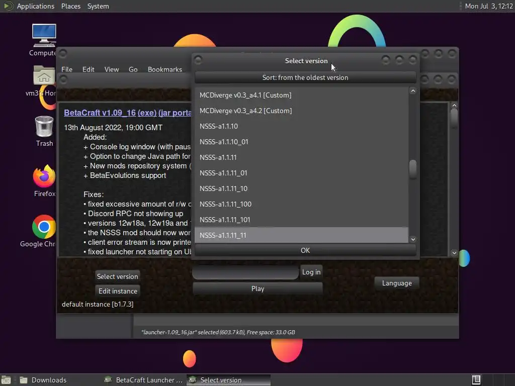Open the Places menu
This screenshot has height=386, width=515.
(x=70, y=6)
